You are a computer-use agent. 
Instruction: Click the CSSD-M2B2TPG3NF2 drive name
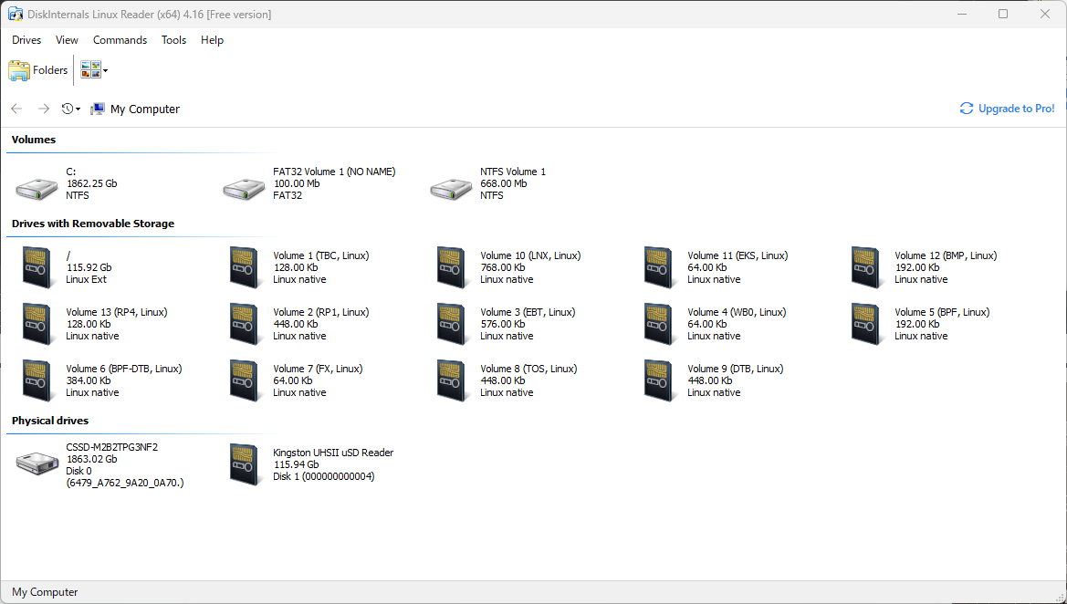click(112, 447)
